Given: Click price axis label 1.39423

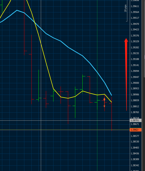Looking at the screenshot, I should pyautogui.click(x=135, y=30).
